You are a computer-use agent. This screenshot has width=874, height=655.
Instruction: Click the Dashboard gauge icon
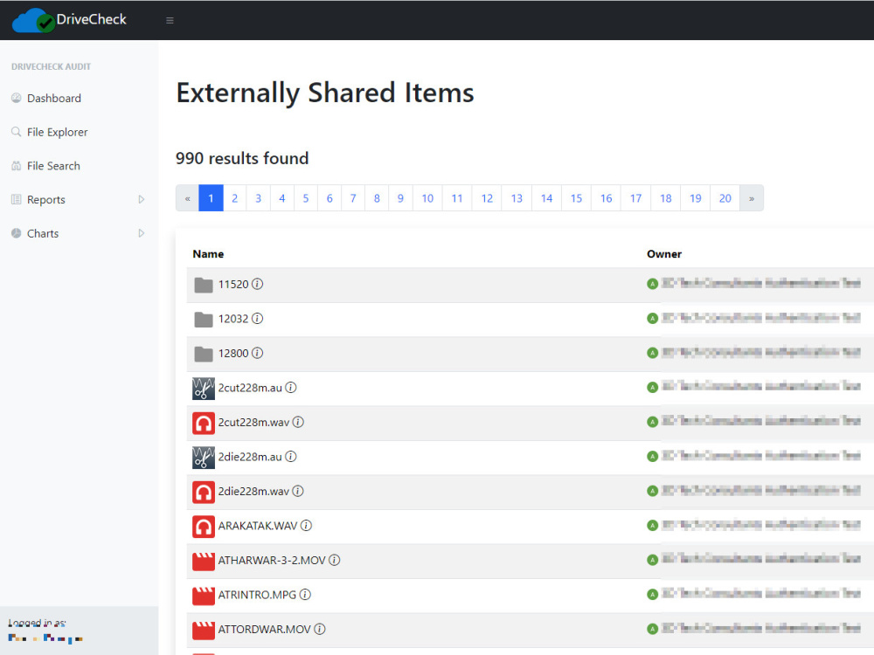point(16,98)
